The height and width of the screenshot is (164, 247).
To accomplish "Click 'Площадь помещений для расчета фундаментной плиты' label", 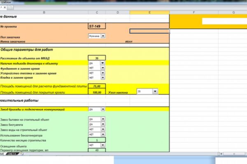I will click(x=44, y=87).
